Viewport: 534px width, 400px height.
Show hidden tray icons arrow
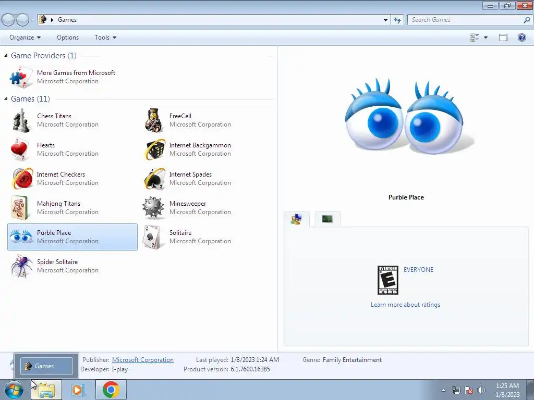click(x=443, y=390)
